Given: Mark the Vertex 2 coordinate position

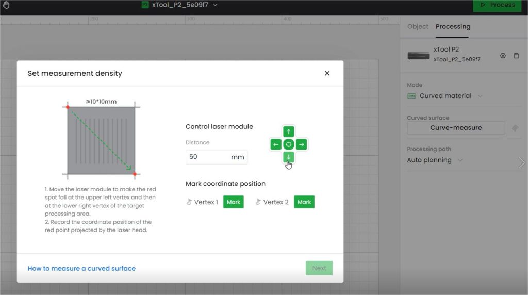Looking at the screenshot, I should 304,202.
